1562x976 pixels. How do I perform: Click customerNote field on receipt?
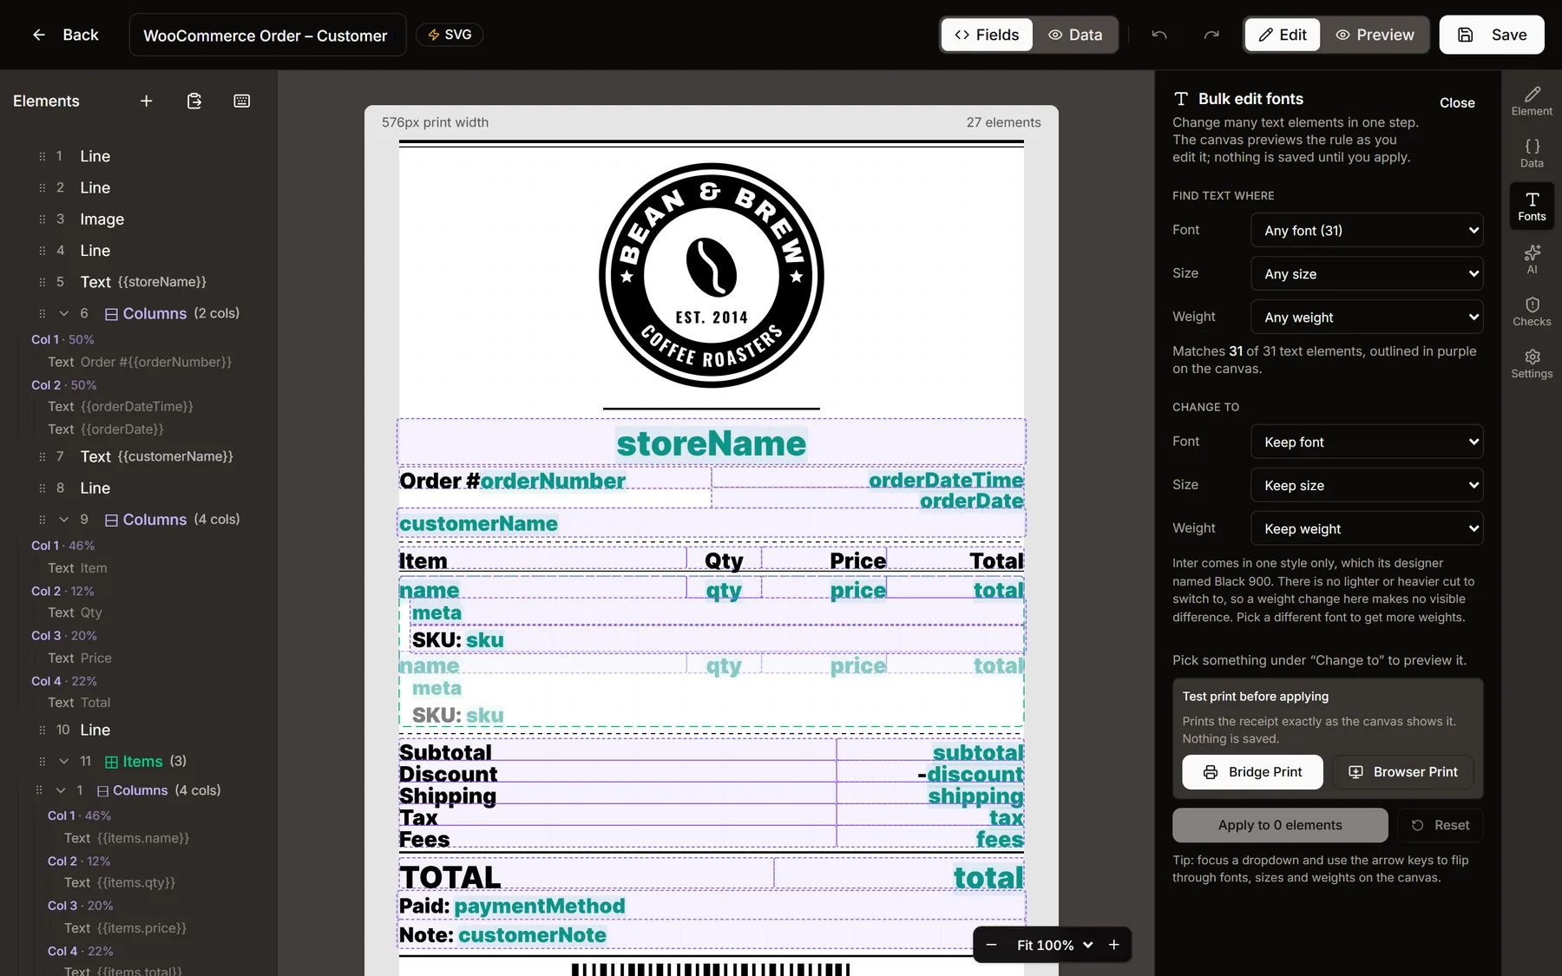coord(532,935)
